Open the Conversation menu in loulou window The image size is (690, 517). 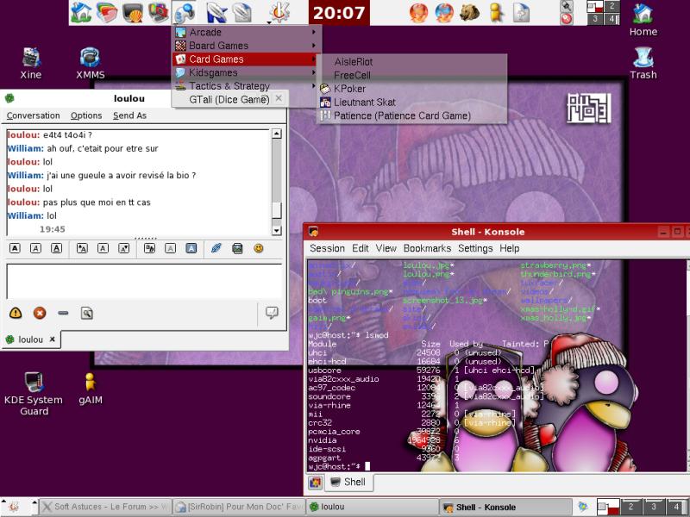pos(33,115)
